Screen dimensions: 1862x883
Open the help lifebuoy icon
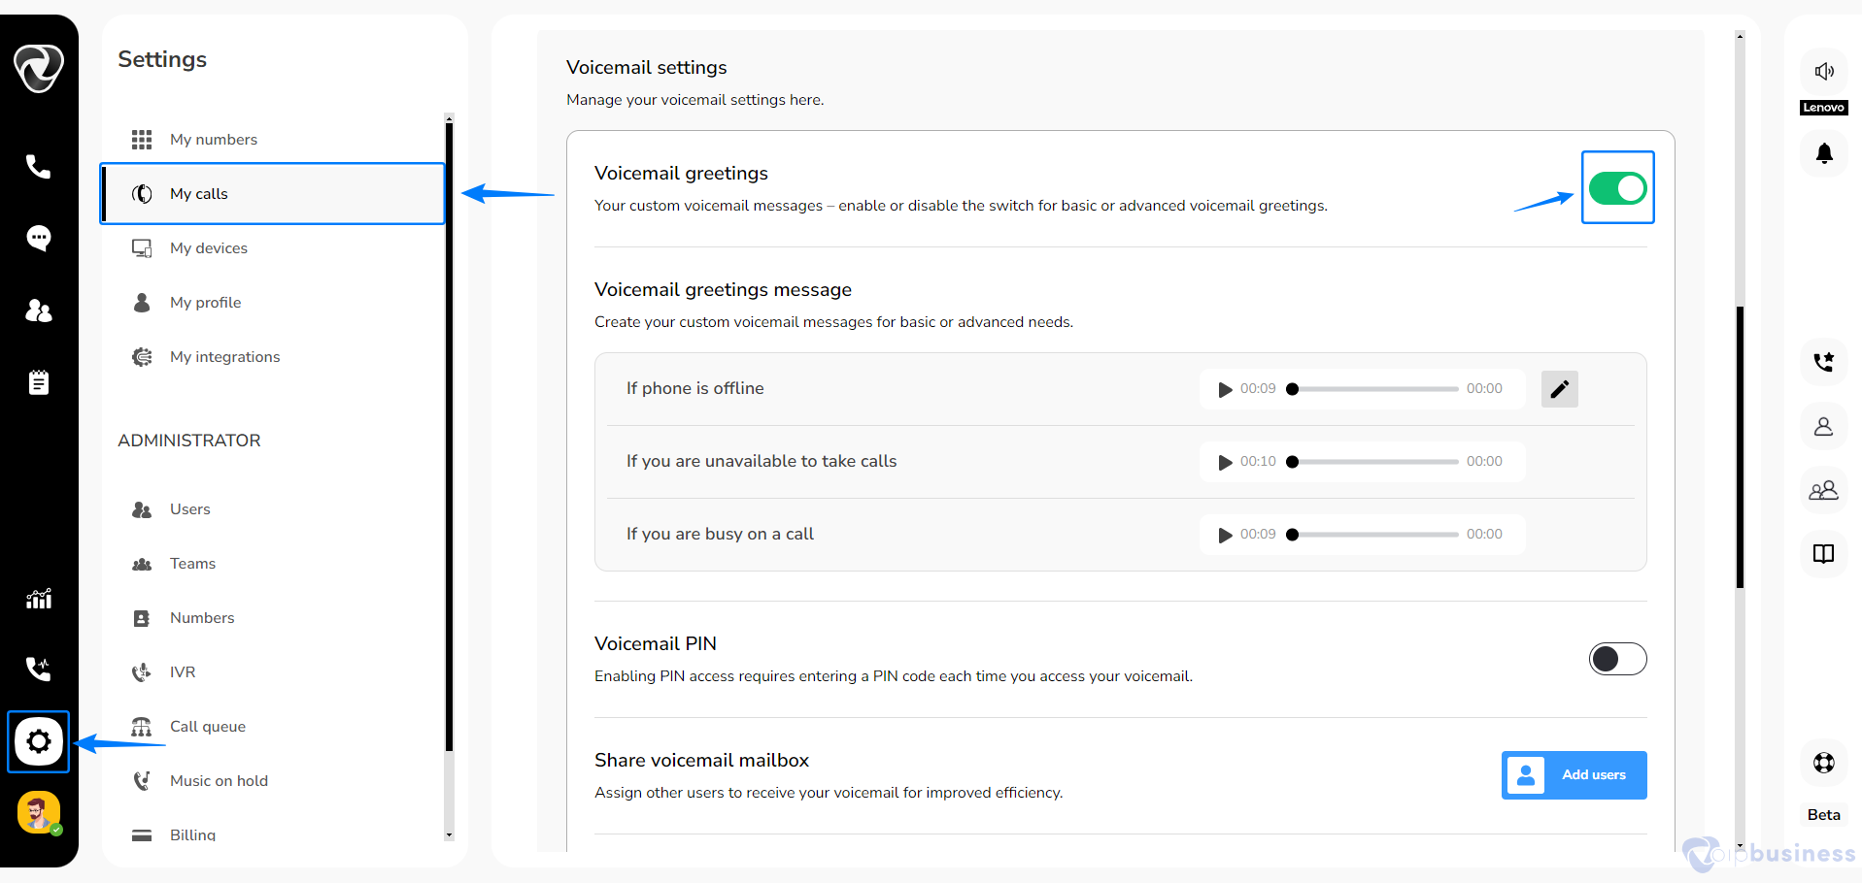(1823, 763)
